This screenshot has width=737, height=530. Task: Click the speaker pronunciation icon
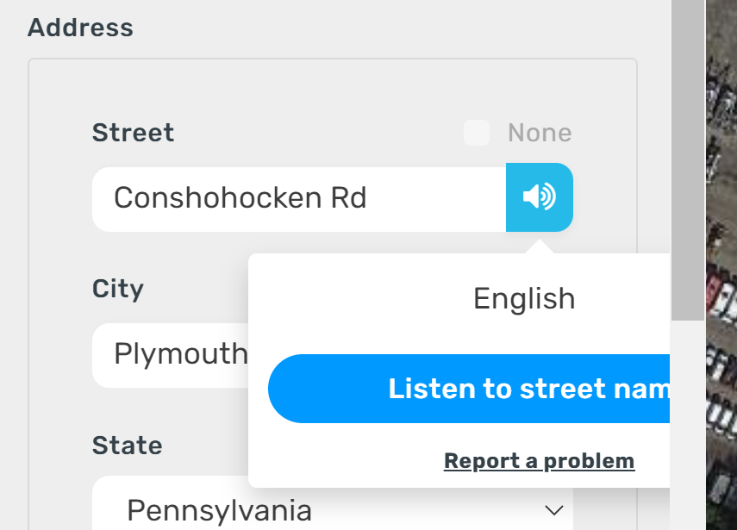(x=539, y=197)
